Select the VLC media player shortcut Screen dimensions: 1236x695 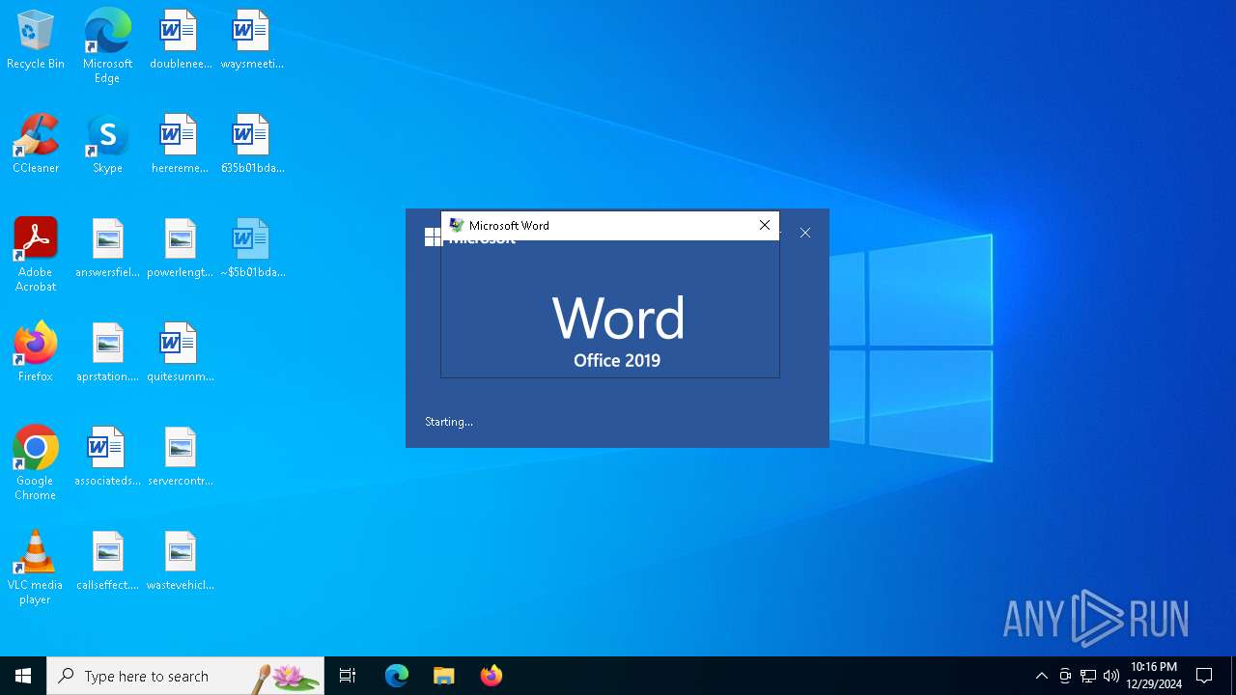pos(36,568)
